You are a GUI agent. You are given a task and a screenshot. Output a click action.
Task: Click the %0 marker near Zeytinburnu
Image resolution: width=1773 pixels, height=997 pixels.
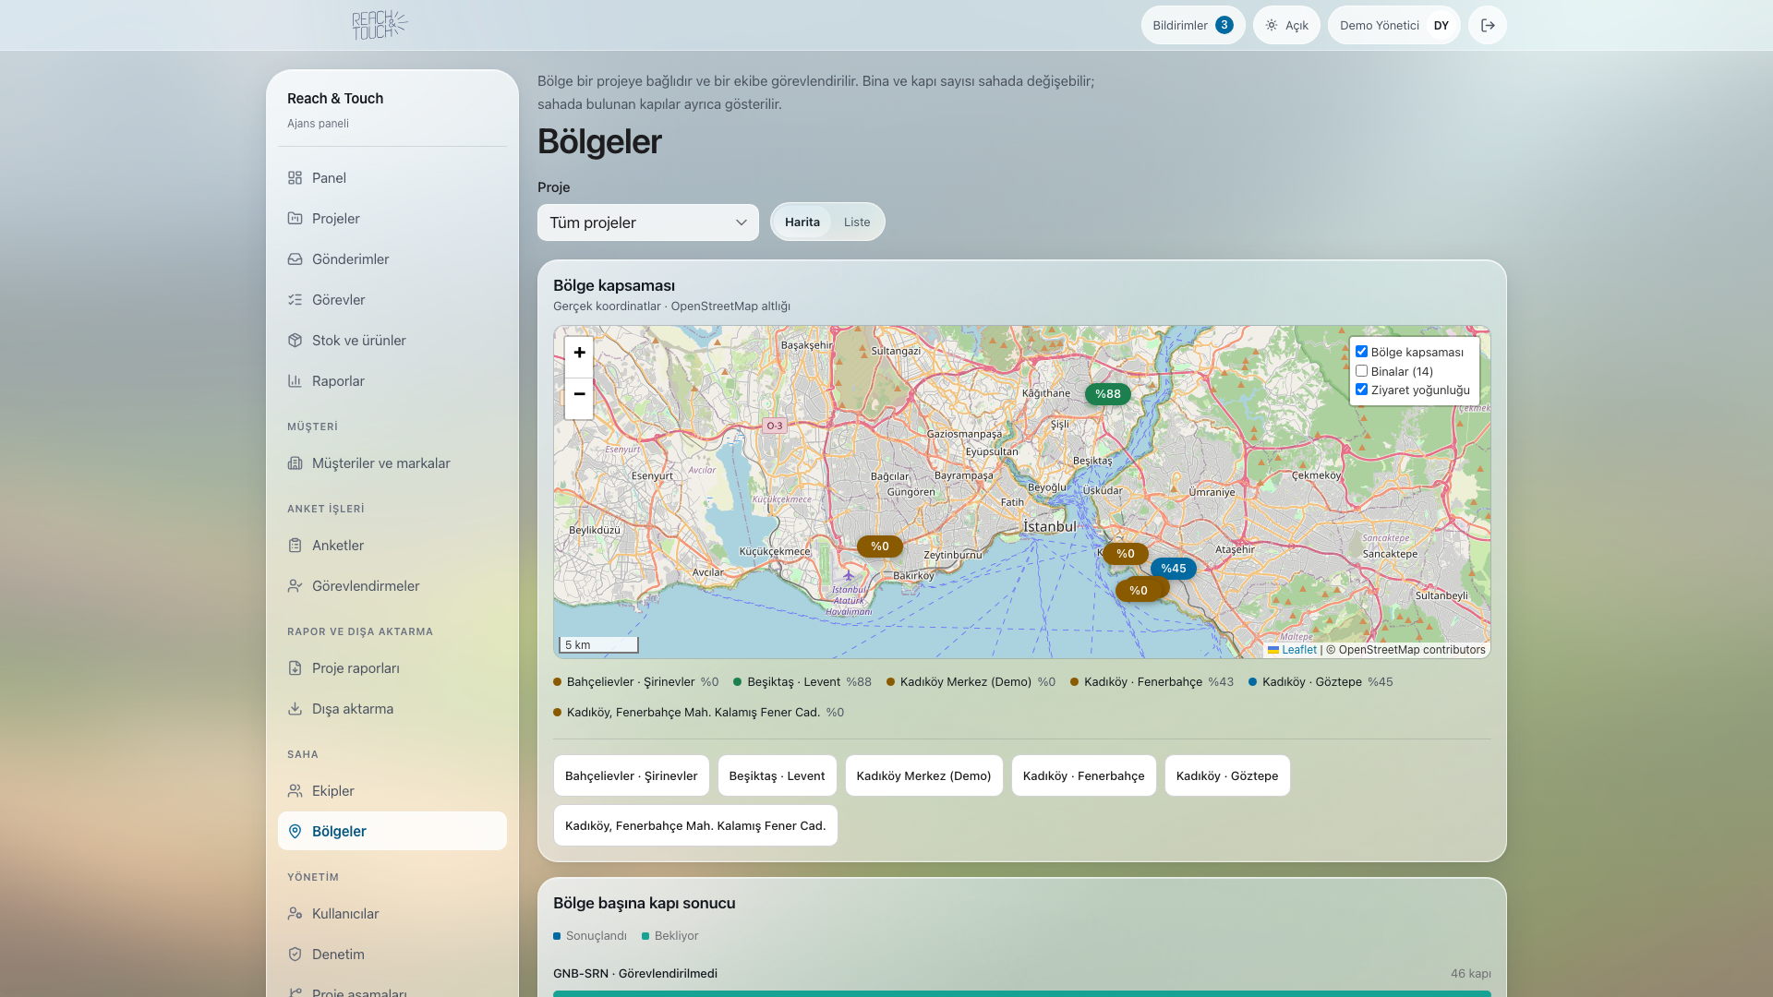[x=880, y=547]
